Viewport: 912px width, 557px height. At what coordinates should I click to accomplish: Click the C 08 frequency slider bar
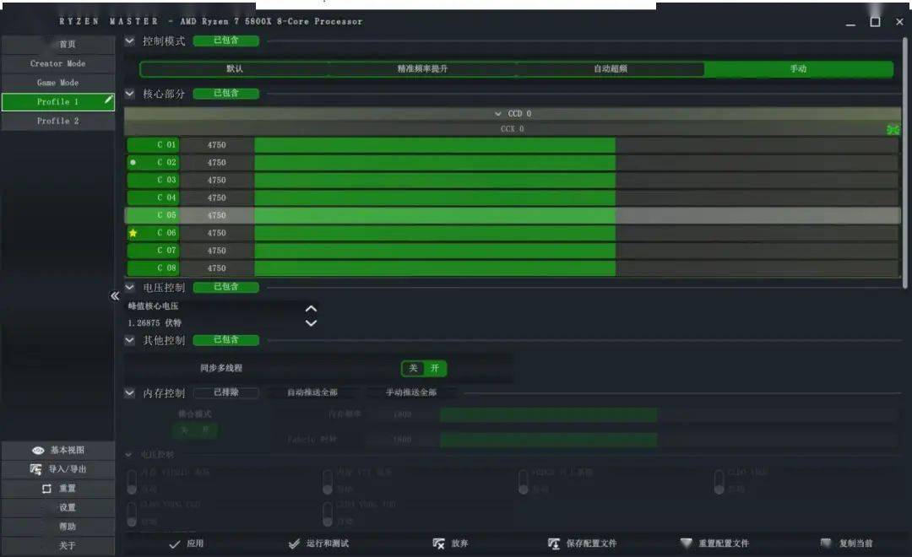point(577,268)
